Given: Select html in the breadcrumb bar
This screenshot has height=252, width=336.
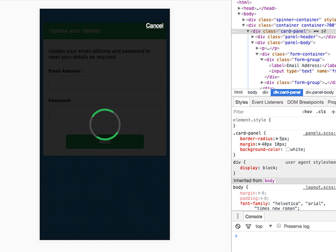Looking at the screenshot, I should 238,92.
